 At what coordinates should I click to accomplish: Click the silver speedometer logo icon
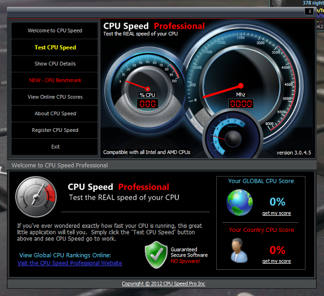(x=36, y=196)
